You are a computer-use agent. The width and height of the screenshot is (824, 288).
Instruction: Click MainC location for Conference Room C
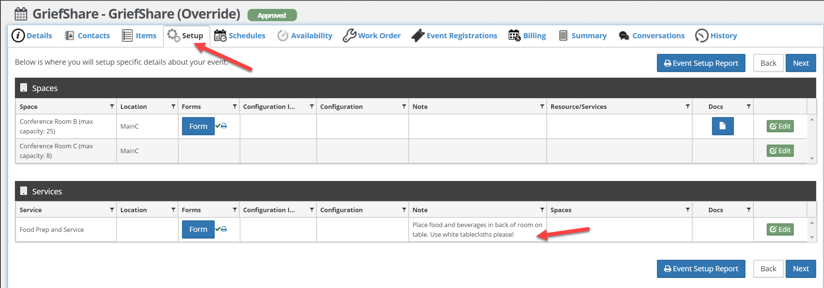click(130, 151)
